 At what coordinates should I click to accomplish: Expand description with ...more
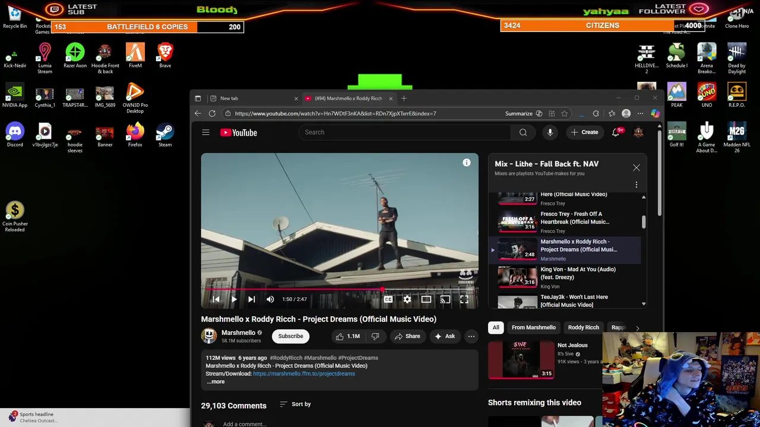coord(216,382)
